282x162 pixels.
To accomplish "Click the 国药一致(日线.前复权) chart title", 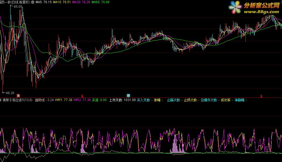I will coord(15,2).
